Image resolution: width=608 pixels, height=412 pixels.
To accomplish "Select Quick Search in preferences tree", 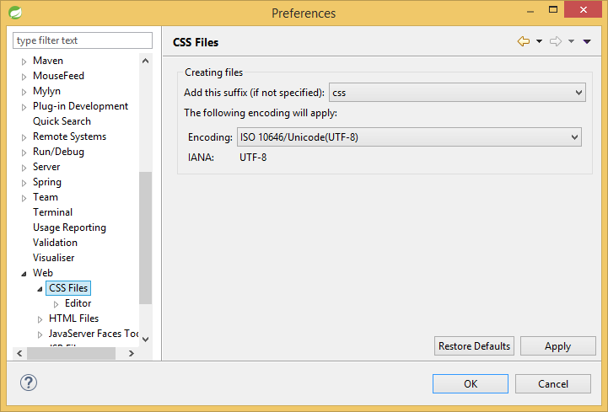I will pos(62,121).
